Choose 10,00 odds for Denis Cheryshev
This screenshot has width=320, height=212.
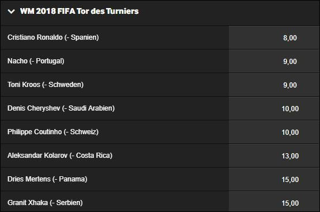click(274, 109)
